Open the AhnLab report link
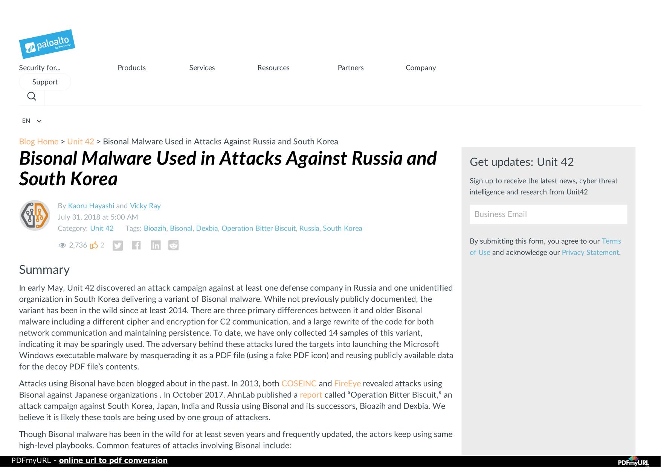Image resolution: width=661 pixels, height=467 pixels. pyautogui.click(x=311, y=395)
